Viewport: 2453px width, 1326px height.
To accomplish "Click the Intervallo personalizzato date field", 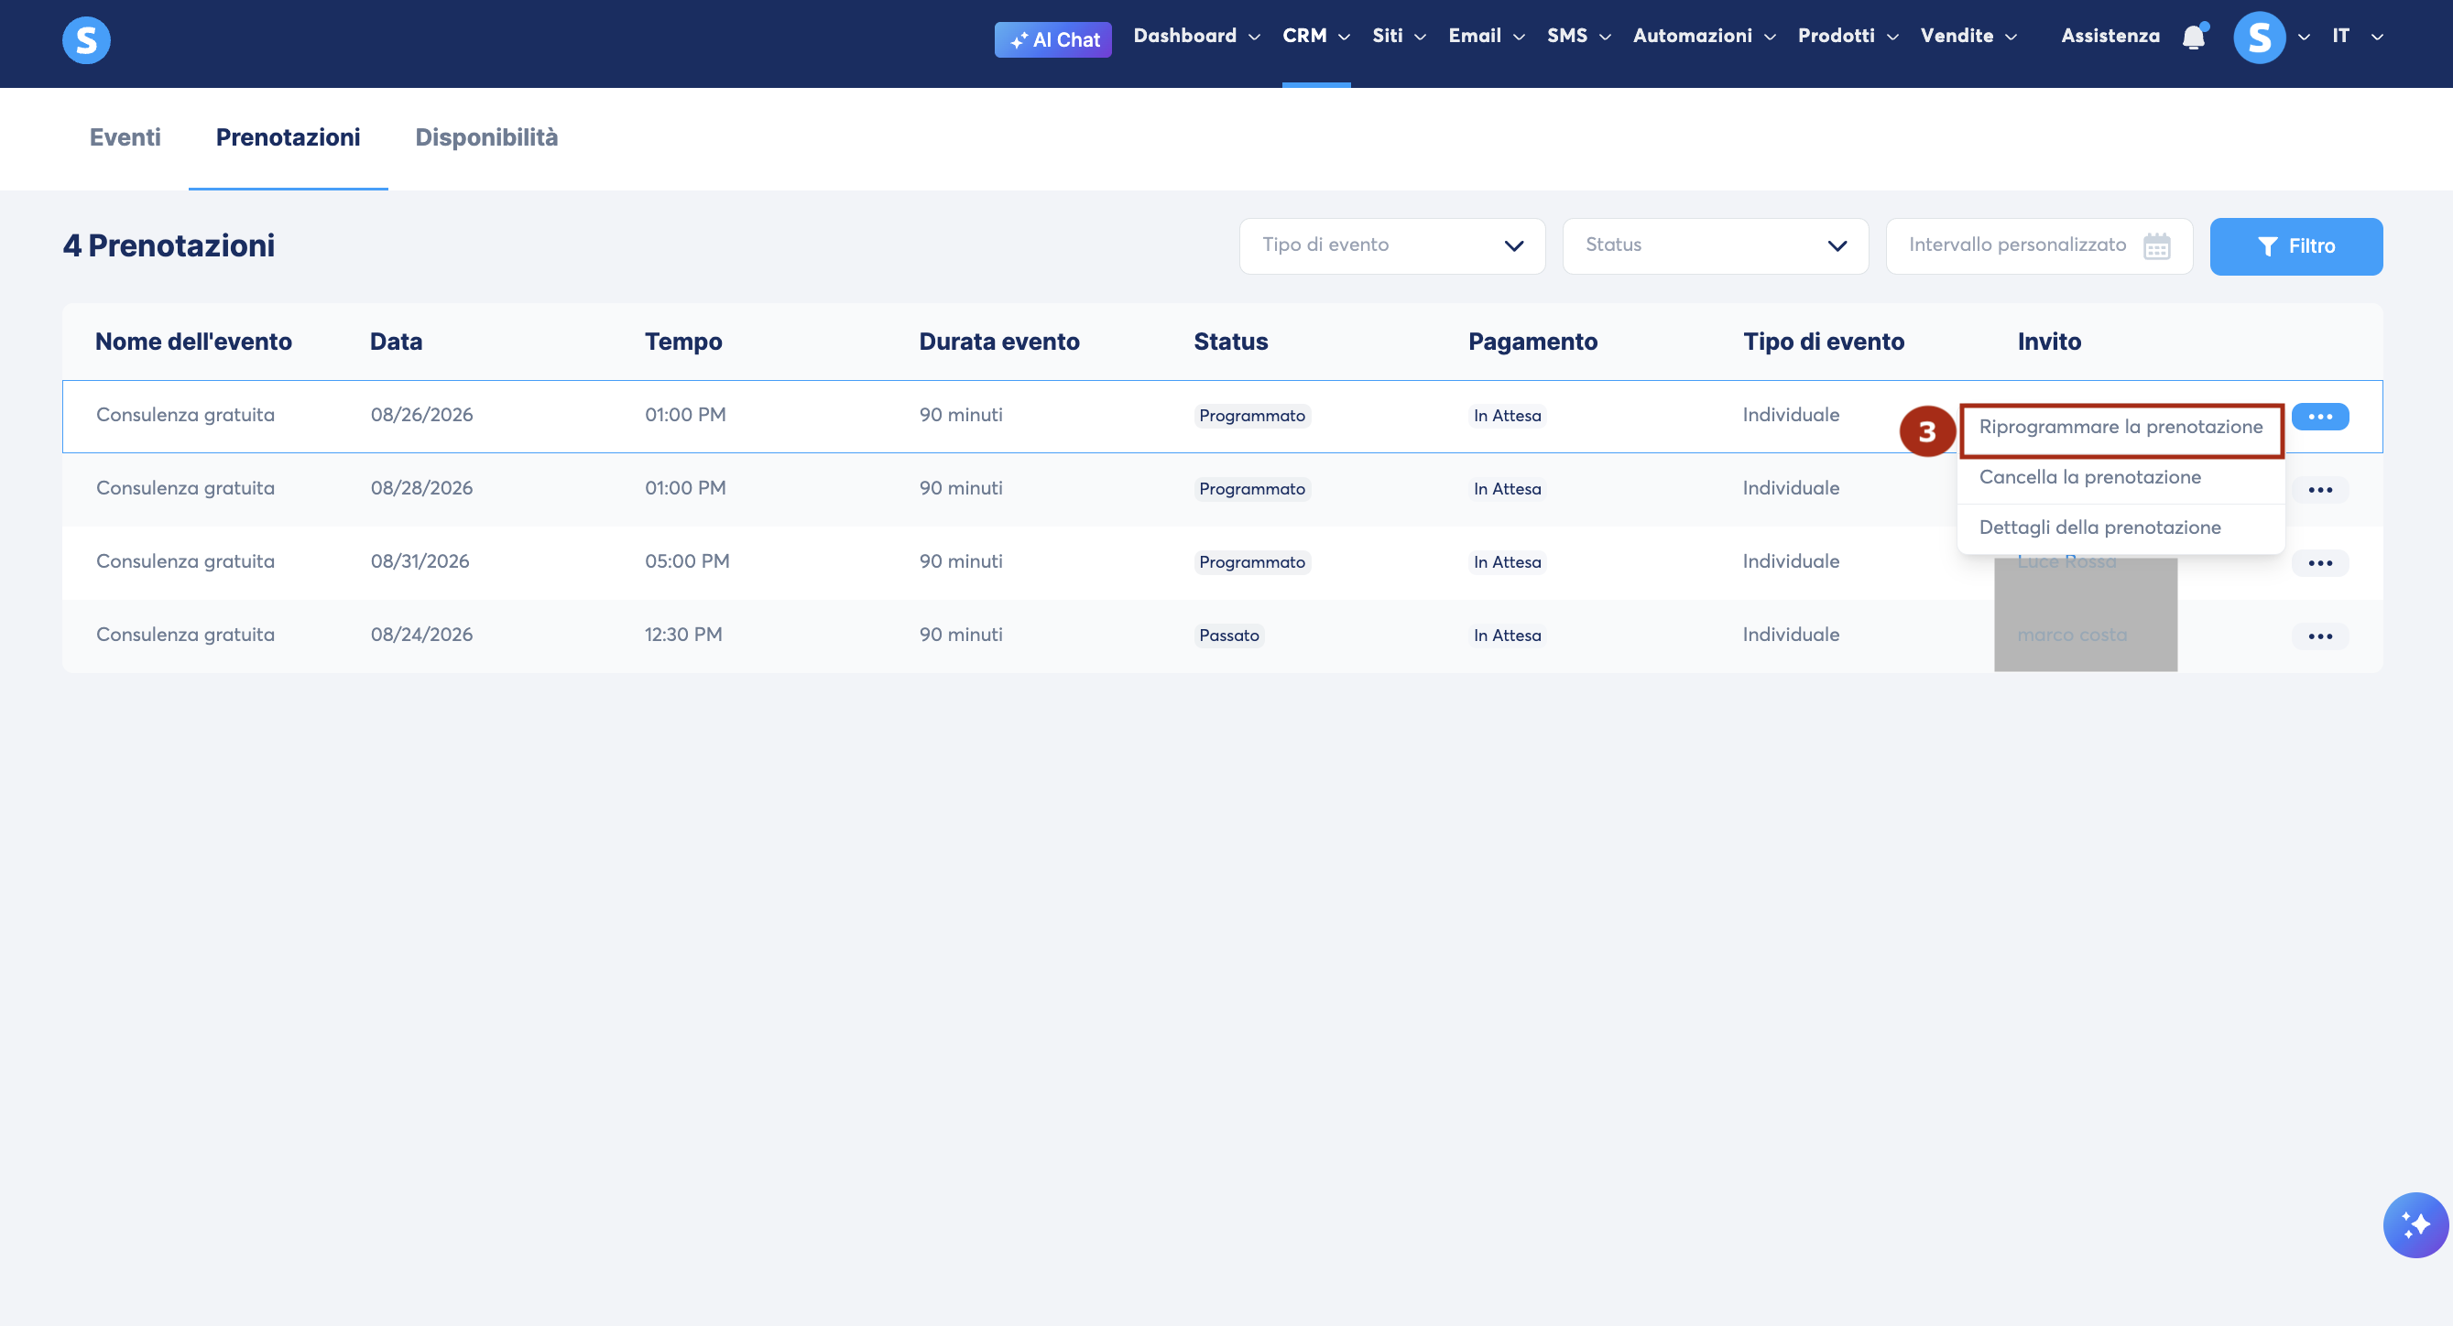I will click(2039, 245).
